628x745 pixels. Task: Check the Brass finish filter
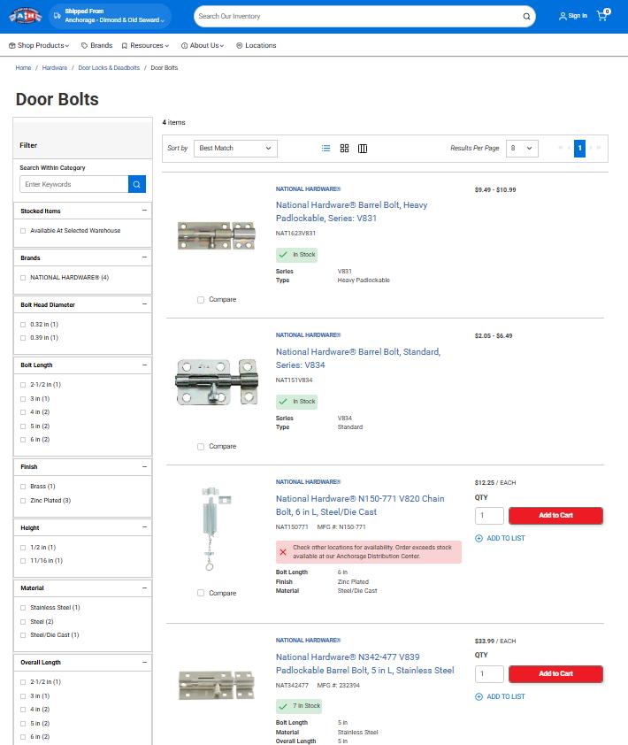click(x=23, y=487)
